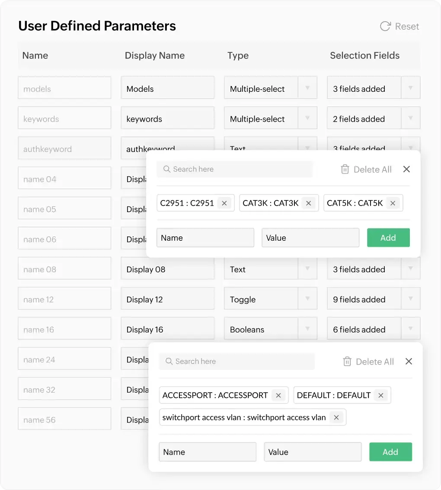
Task: Open Booleans type dropdown for name 16
Action: point(307,329)
